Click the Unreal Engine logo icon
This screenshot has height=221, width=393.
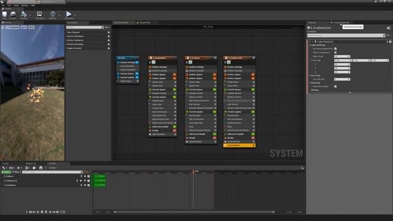point(2,2)
